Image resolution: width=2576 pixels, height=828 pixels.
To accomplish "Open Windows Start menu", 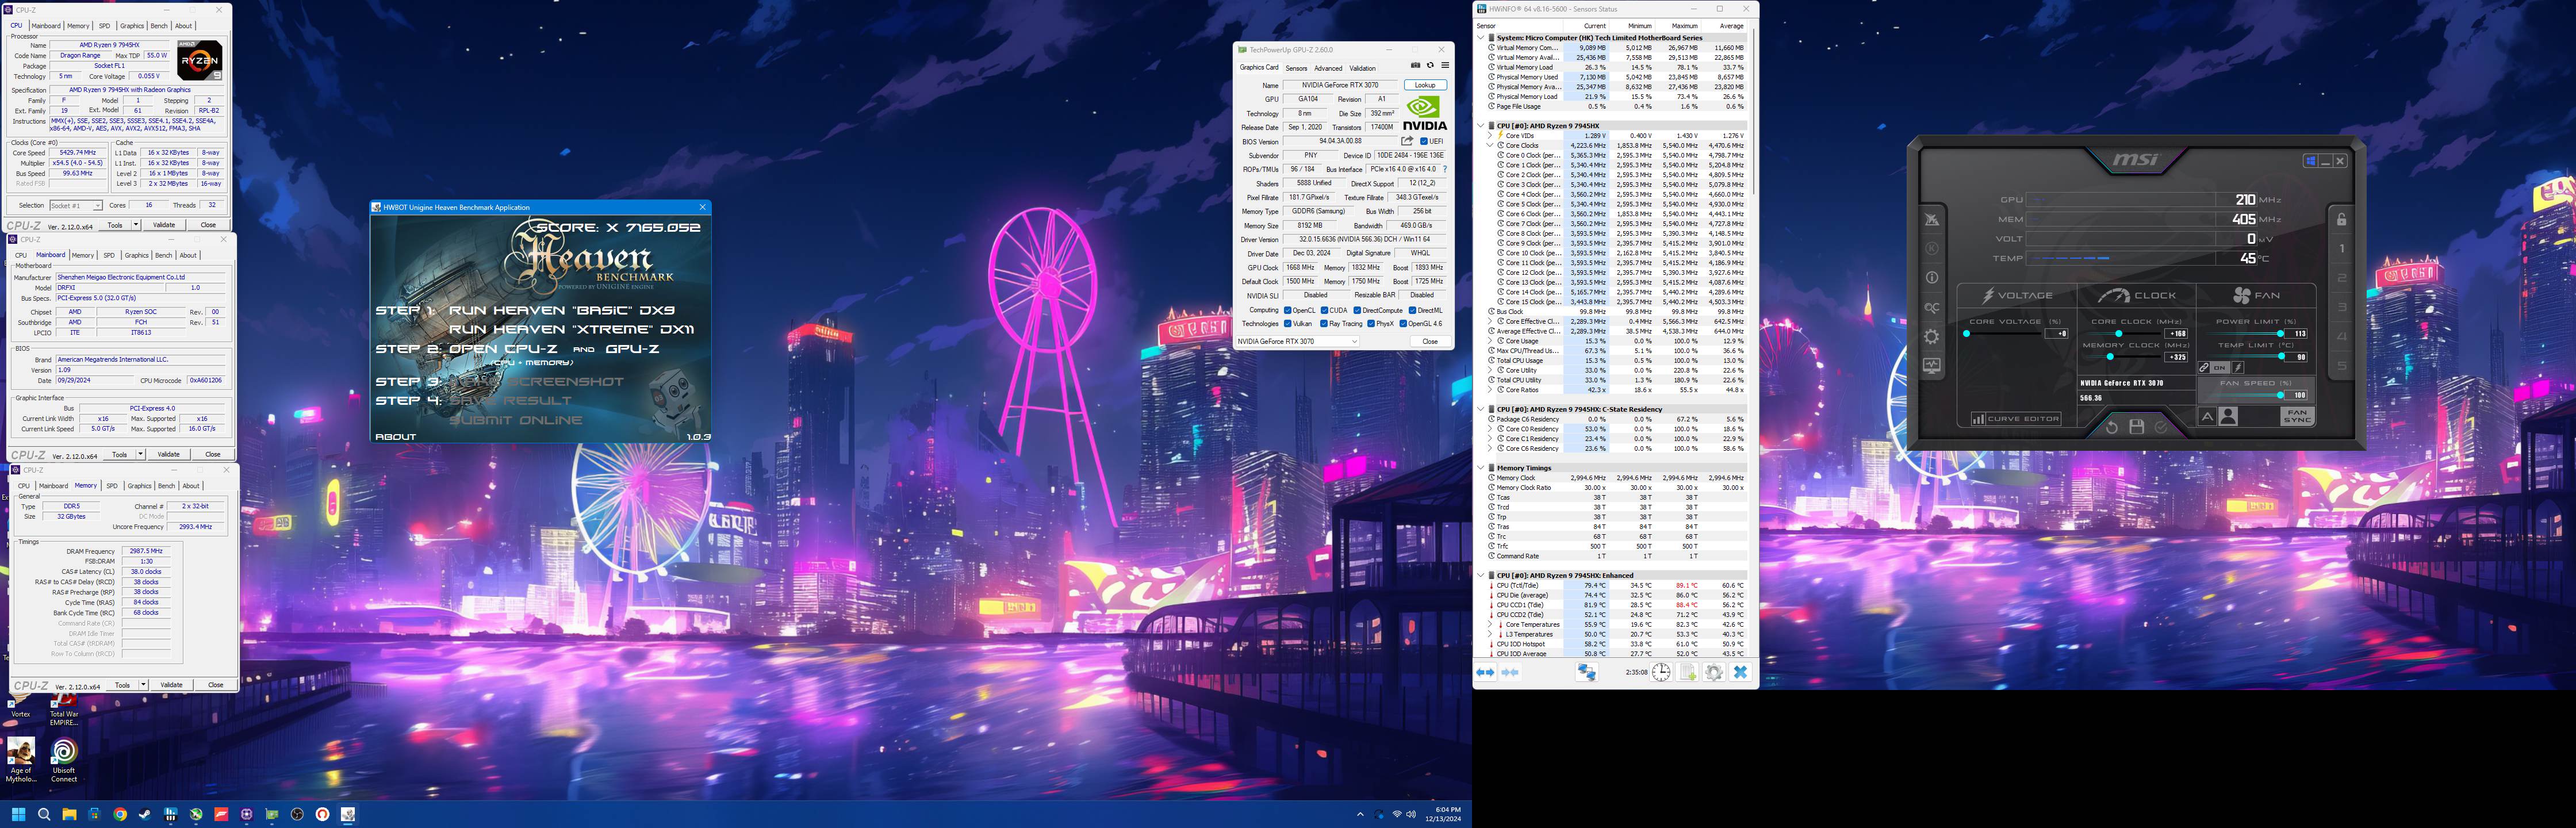I will click(18, 814).
